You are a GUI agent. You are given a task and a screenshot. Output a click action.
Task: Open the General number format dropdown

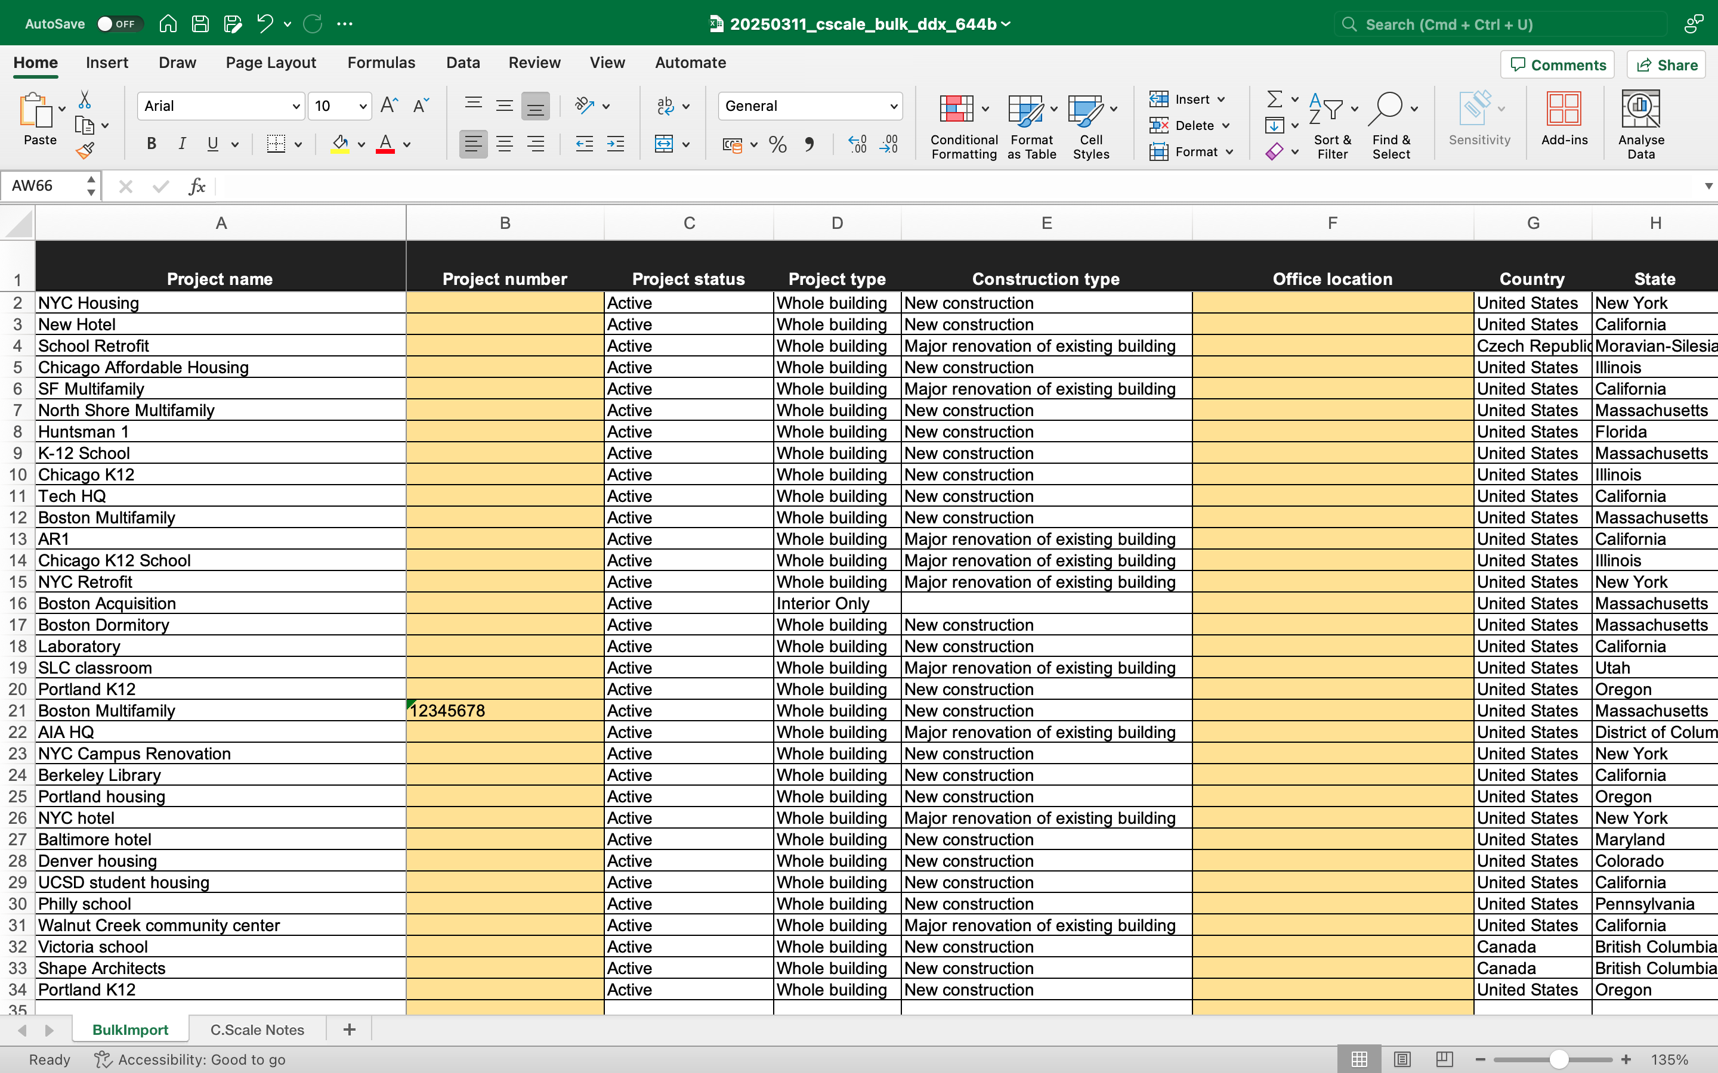pos(894,107)
